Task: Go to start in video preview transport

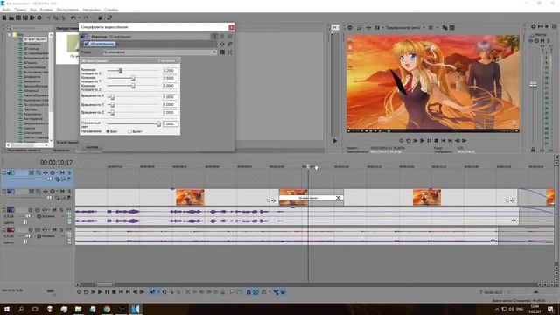Action: click(444, 141)
